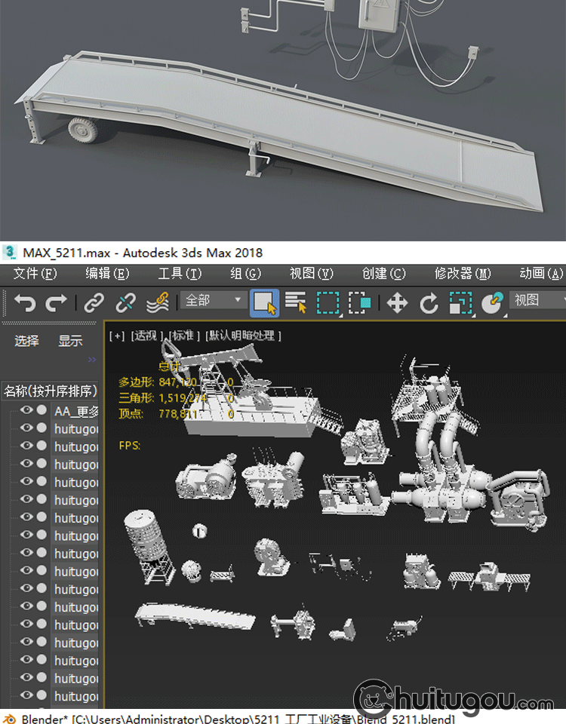
Task: Click the Bind to Space Warp icon
Action: pyautogui.click(x=157, y=303)
